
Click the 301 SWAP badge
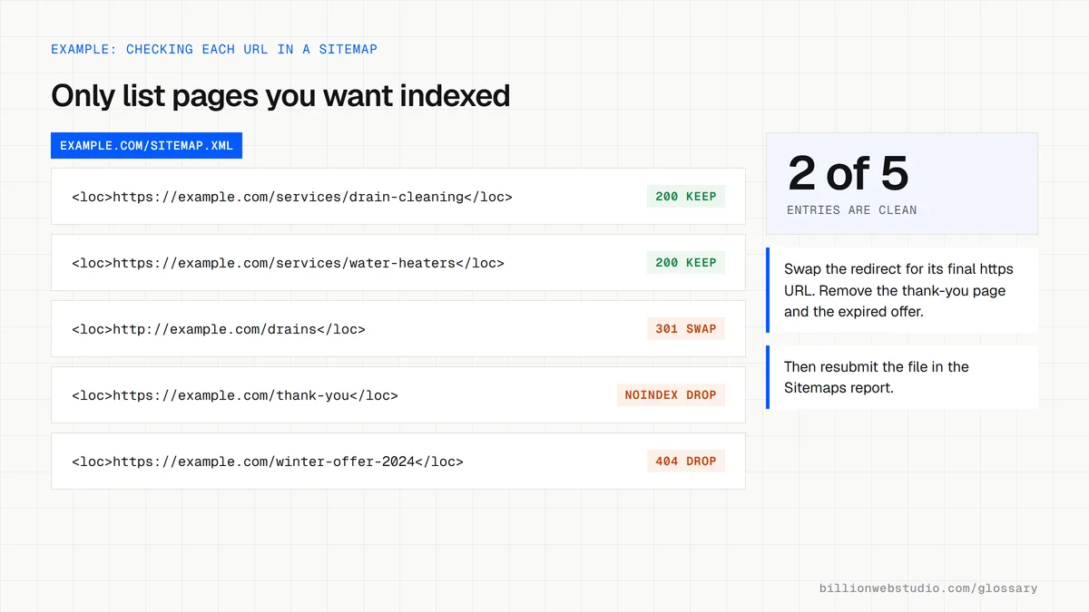[686, 329]
